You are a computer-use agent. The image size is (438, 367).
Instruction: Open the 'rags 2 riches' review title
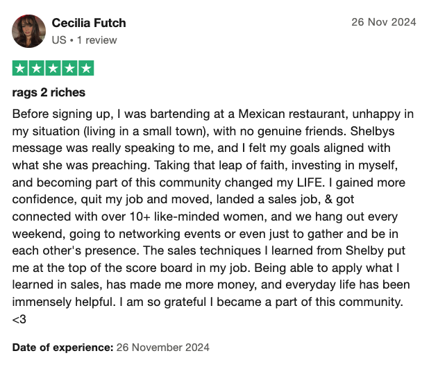pos(49,92)
